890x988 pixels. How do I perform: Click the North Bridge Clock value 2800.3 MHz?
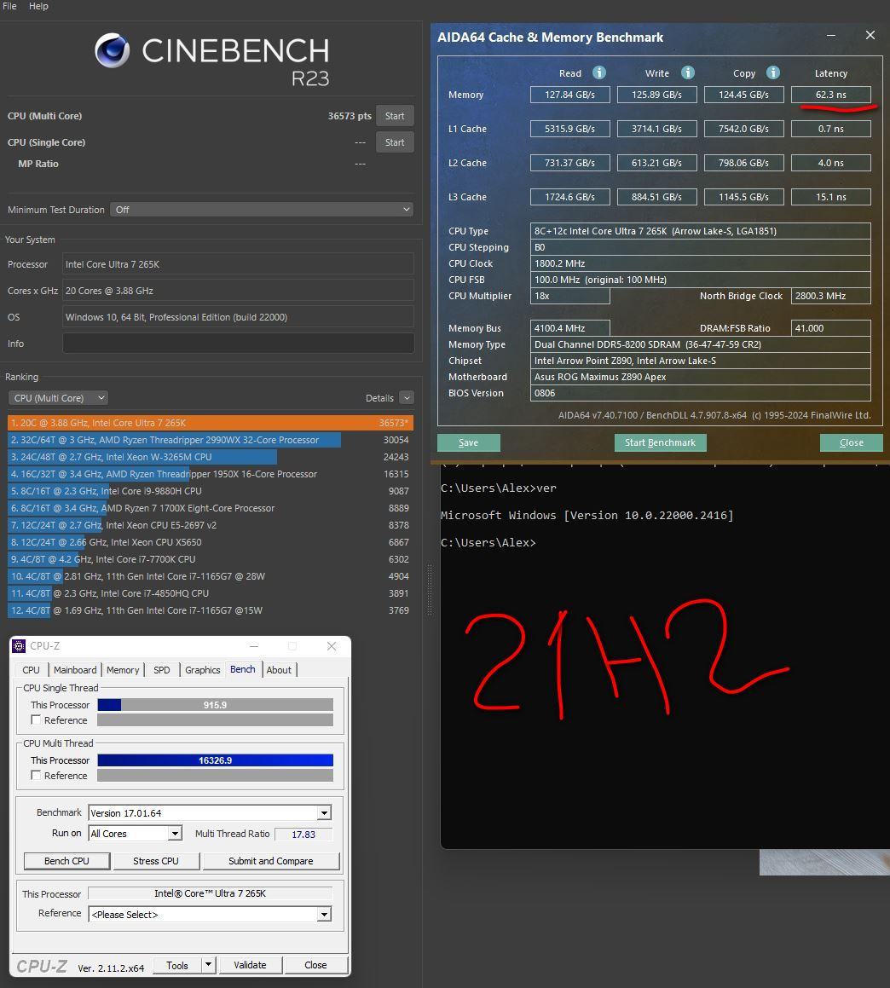click(x=830, y=296)
